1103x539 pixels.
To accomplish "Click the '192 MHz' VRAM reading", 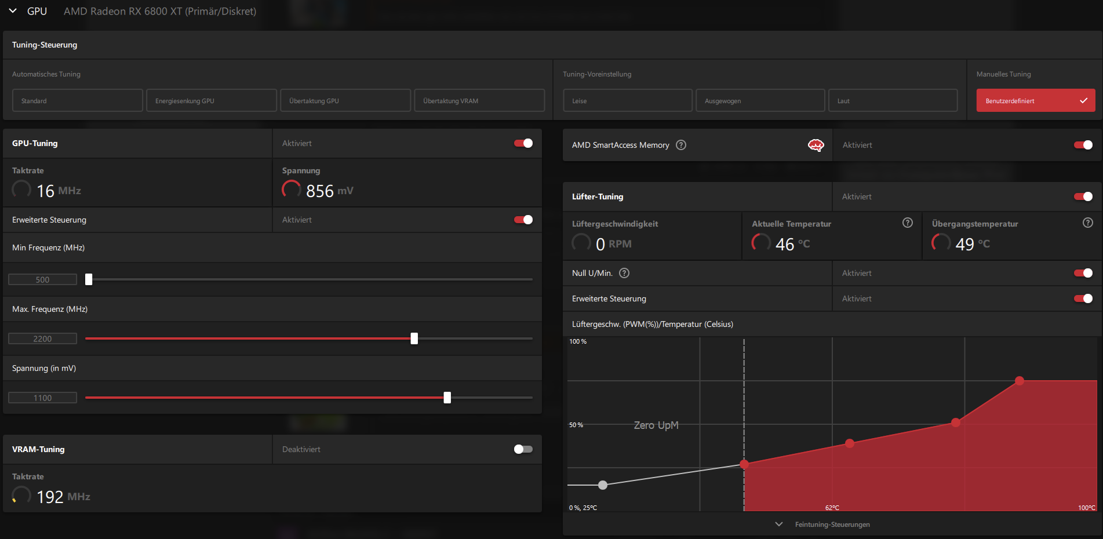I will click(63, 497).
